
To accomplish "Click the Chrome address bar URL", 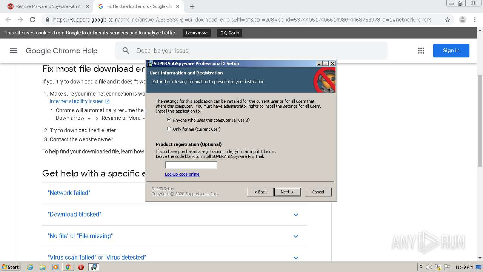I will coord(242,20).
